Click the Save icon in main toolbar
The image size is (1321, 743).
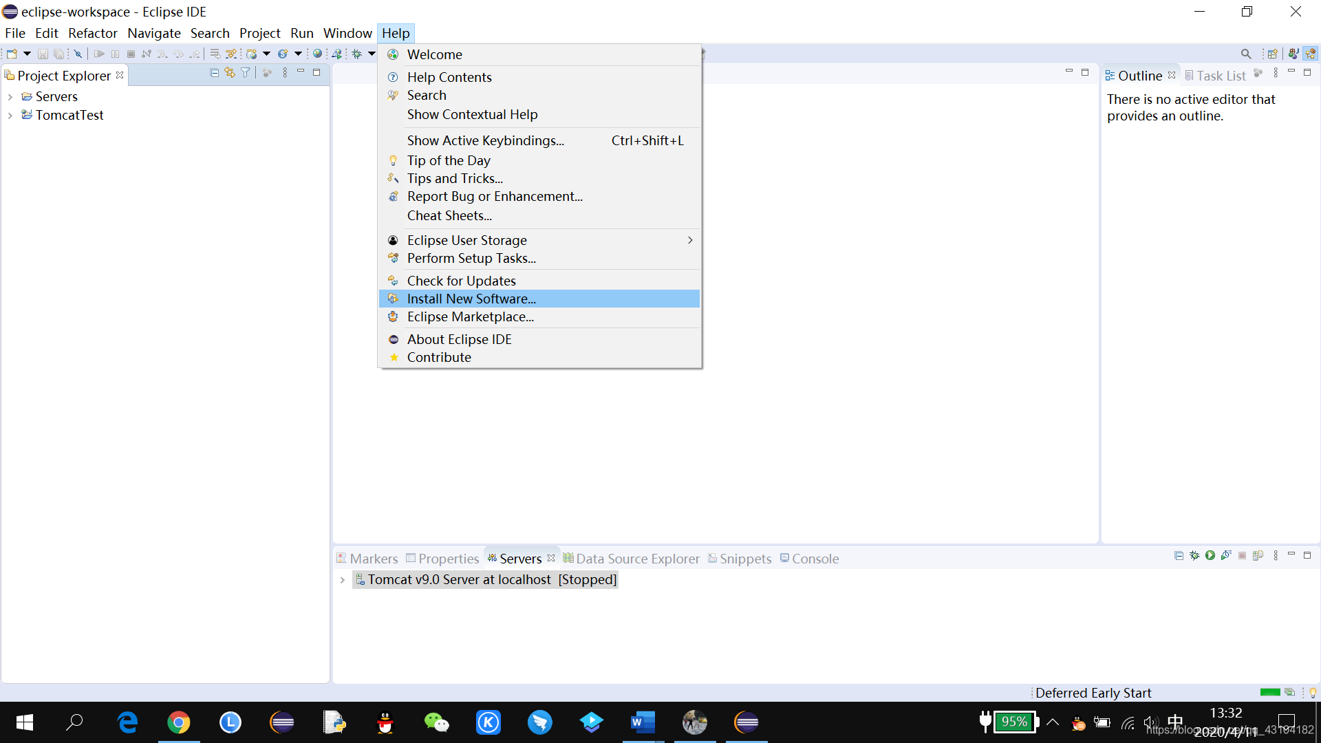point(43,54)
